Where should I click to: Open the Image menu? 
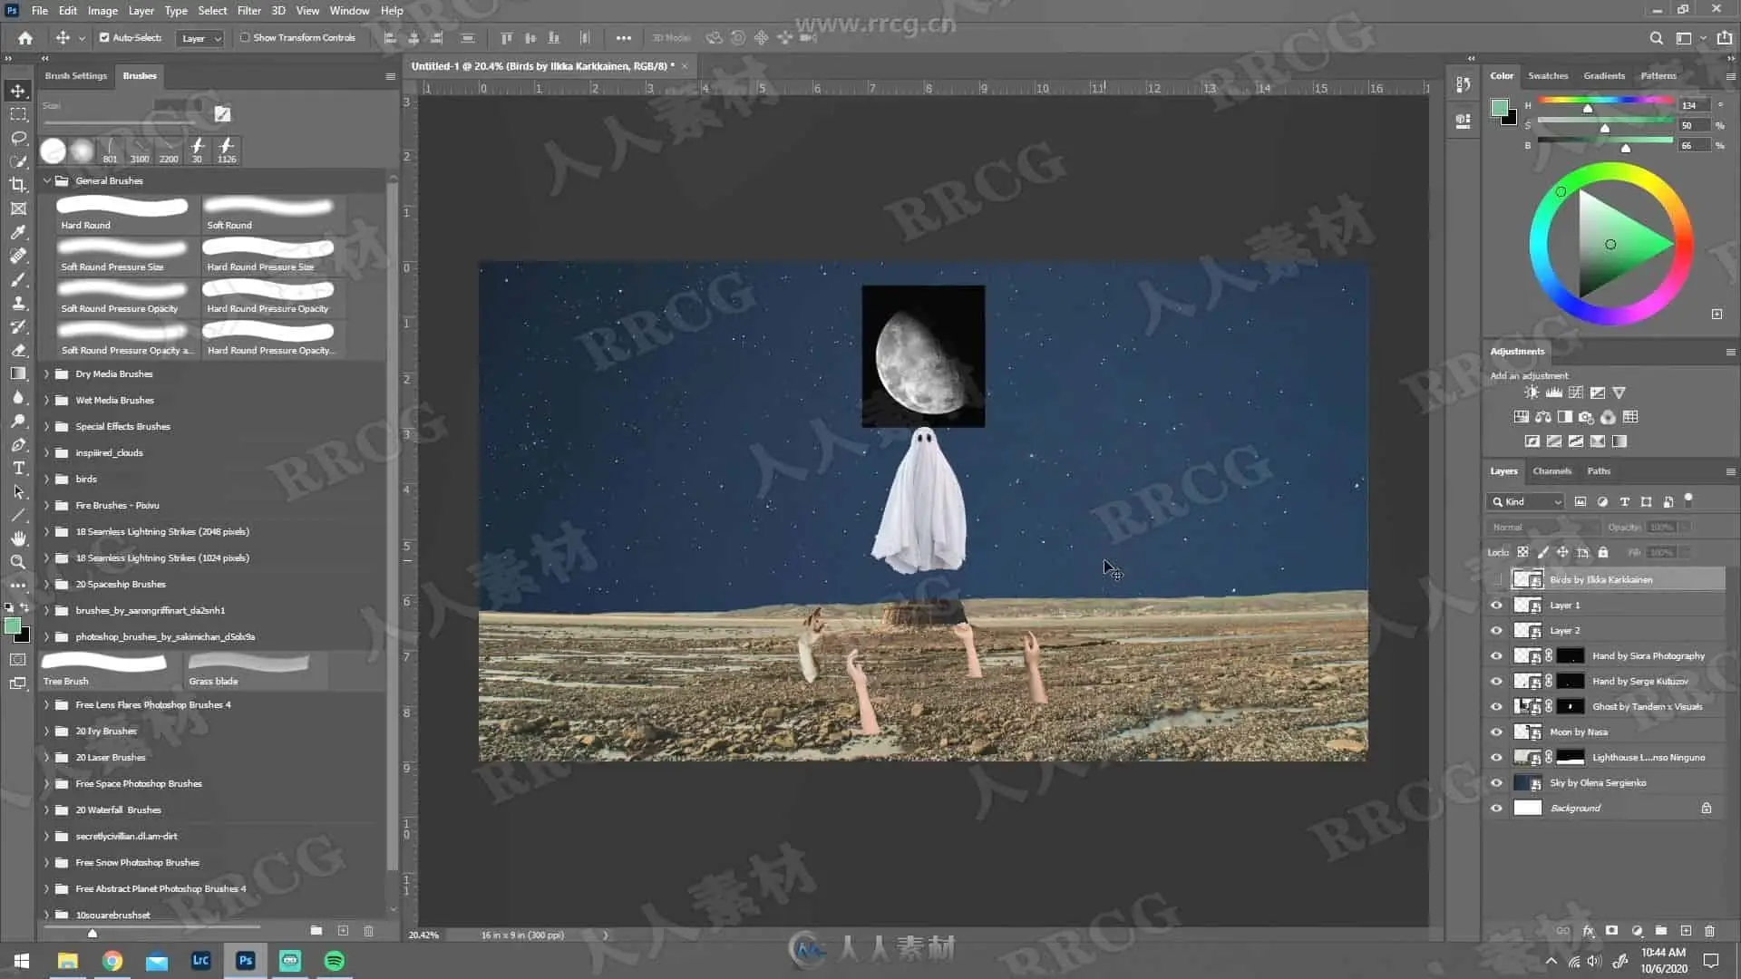102,11
